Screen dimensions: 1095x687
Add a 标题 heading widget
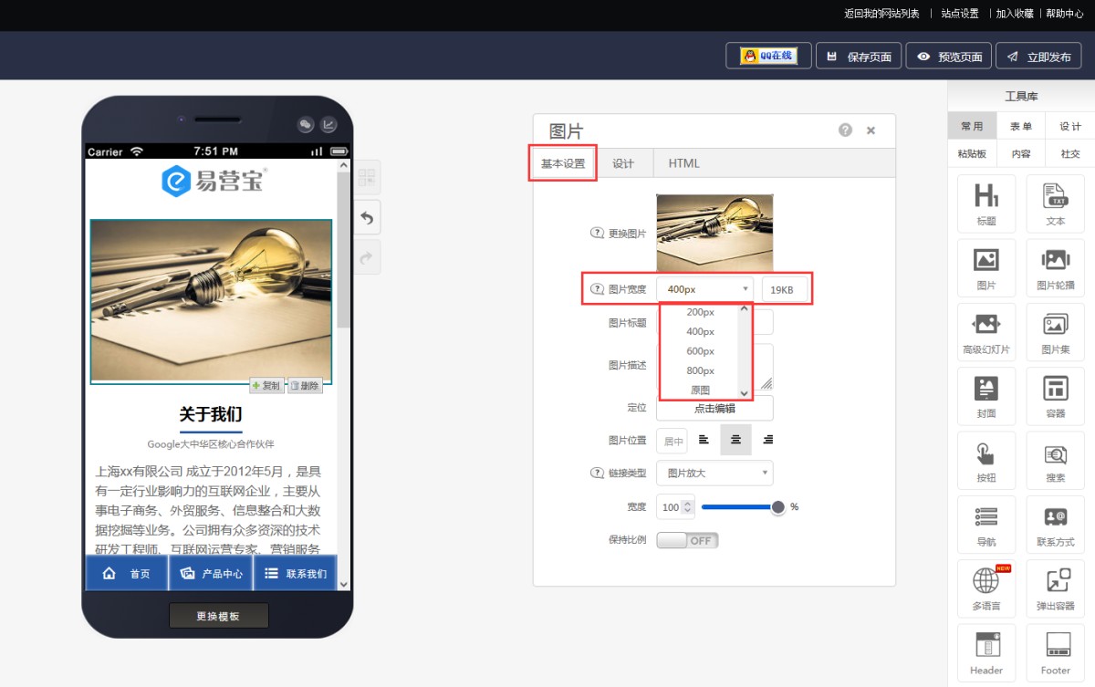(x=985, y=203)
